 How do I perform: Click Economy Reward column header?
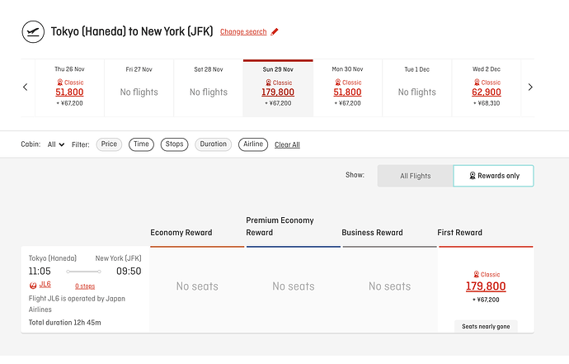[181, 233]
